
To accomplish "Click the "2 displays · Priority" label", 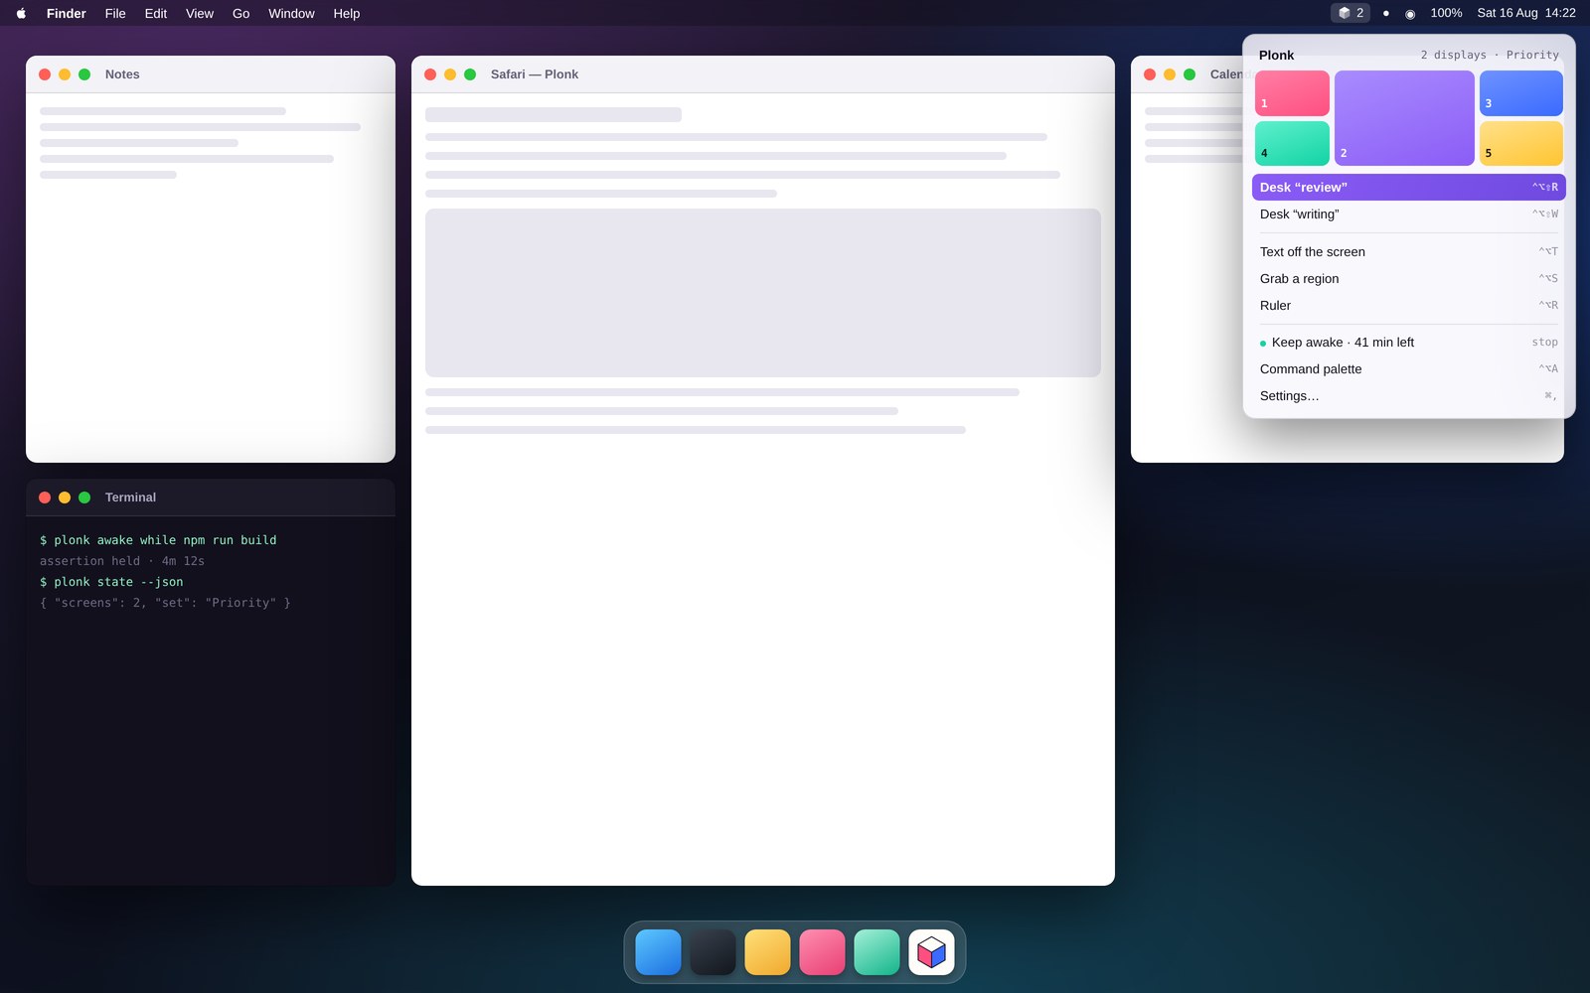I will pos(1490,55).
